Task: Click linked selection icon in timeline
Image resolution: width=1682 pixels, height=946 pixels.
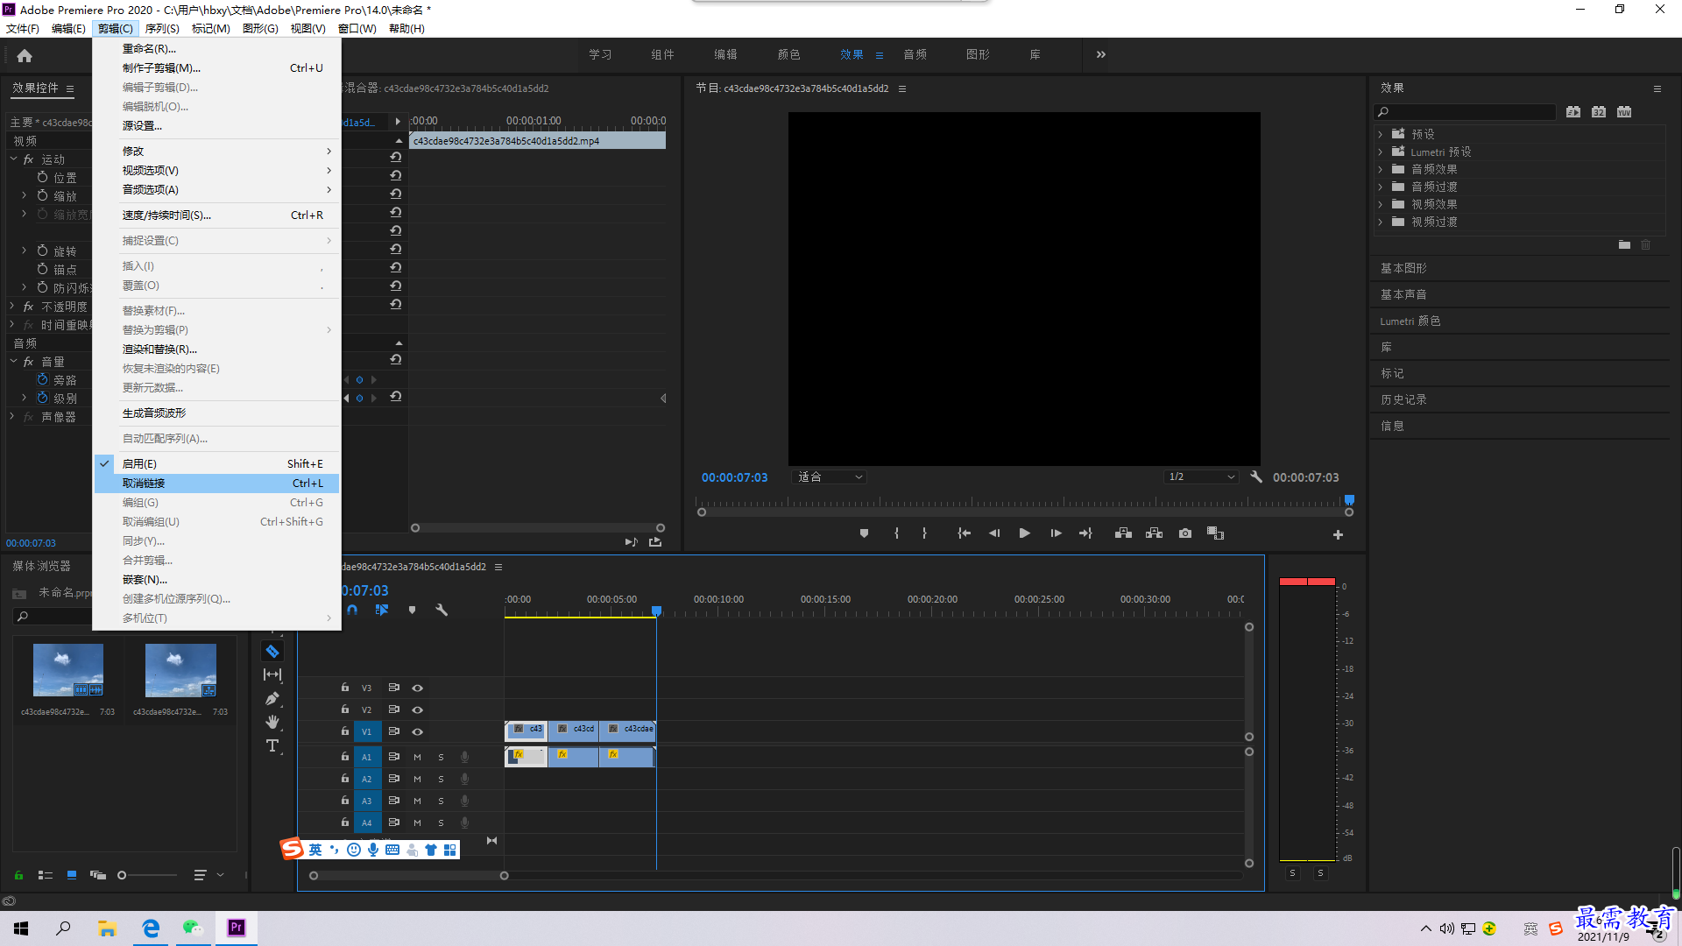Action: 382,610
